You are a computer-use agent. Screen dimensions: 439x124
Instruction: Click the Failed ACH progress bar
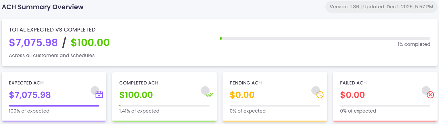385,106
